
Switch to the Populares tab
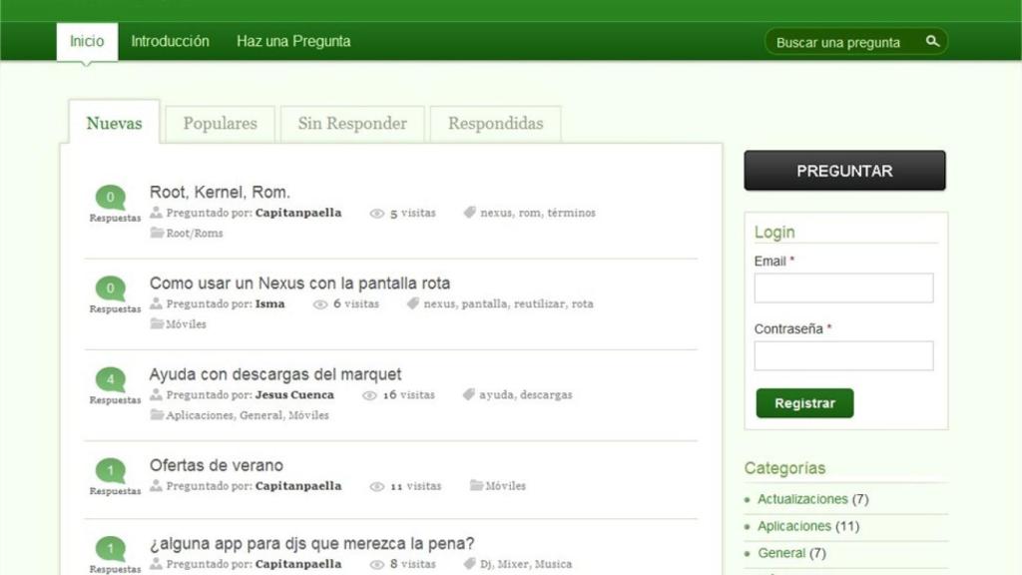tap(220, 123)
